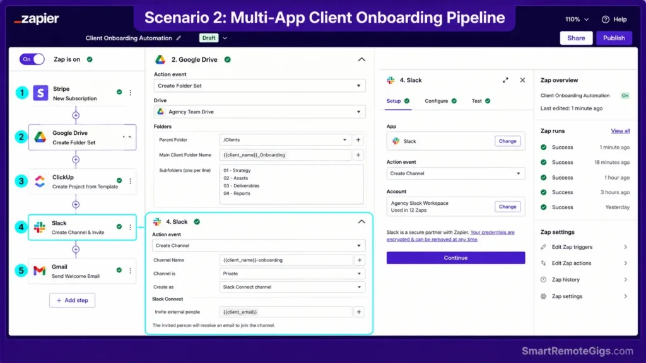Select the ClickUp Create Project from Template step
This screenshot has width=646, height=363.
[x=83, y=181]
